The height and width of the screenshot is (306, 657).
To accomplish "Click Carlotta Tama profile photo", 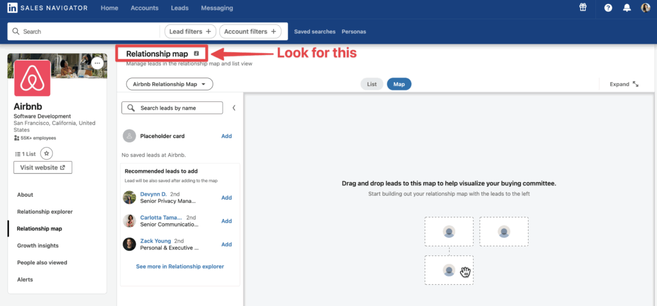I will tap(130, 221).
